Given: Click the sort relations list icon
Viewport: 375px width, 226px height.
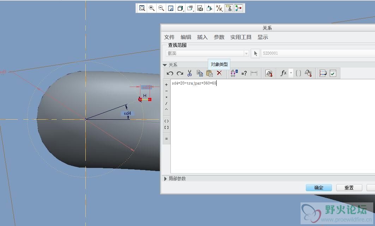Looking at the screenshot, I should coord(323,73).
